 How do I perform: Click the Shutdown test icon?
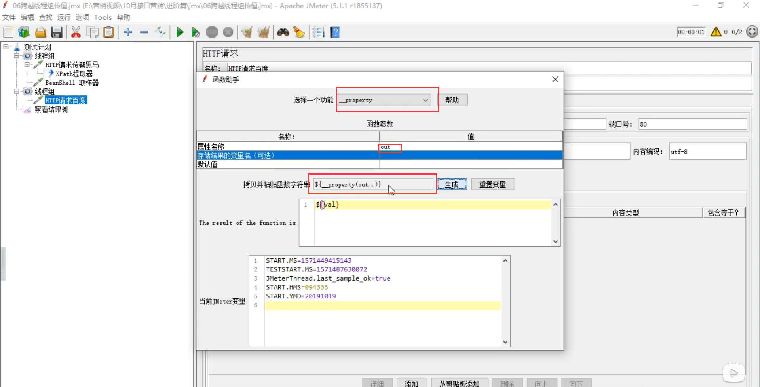pyautogui.click(x=228, y=32)
